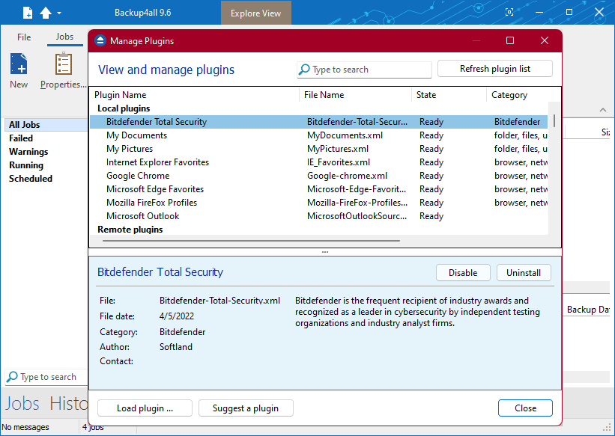Select Microsoft Edge Favorites plugin row
The image size is (615, 436).
[319, 189]
